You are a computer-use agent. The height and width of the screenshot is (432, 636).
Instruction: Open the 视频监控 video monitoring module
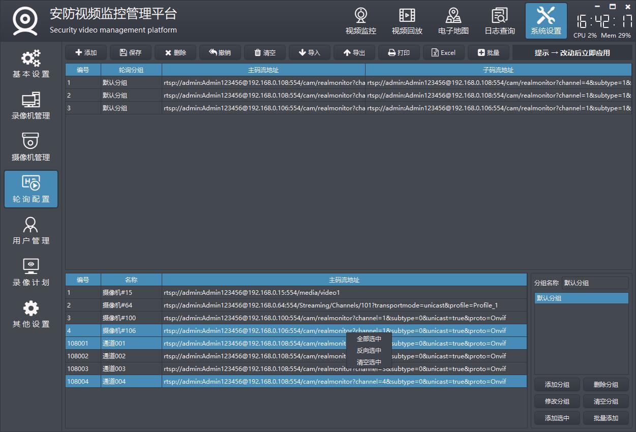click(x=360, y=21)
